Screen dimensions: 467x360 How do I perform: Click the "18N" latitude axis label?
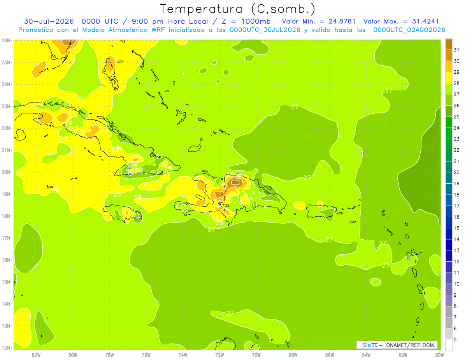[6, 216]
